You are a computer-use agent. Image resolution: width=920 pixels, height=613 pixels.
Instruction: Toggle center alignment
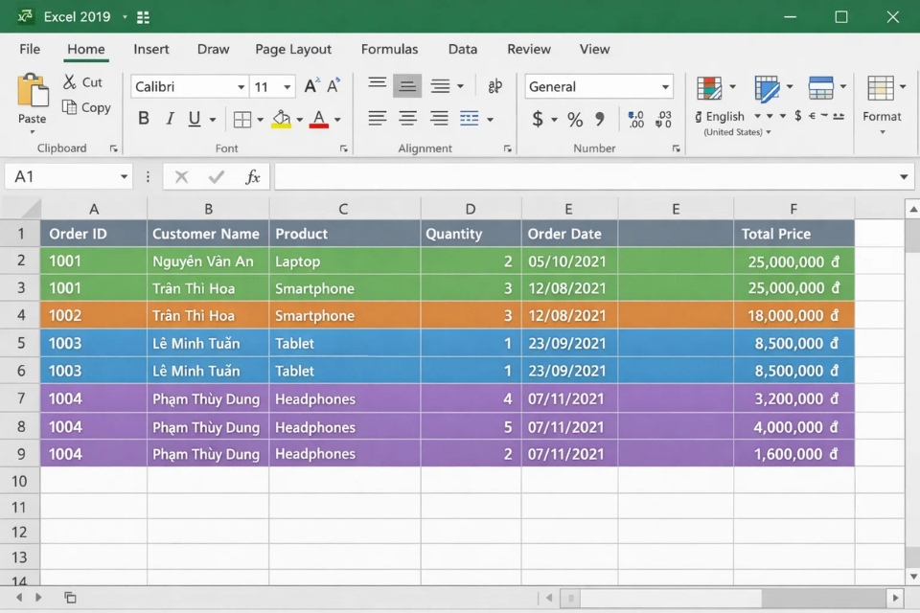[407, 118]
